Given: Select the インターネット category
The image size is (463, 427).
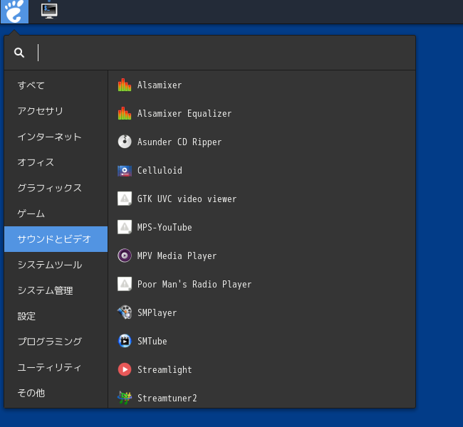Looking at the screenshot, I should (x=56, y=137).
